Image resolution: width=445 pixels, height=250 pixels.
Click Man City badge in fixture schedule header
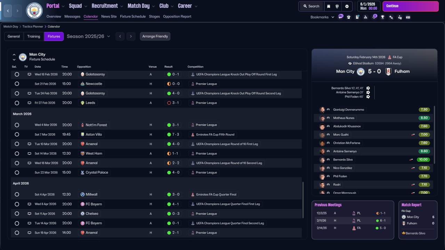23,57
